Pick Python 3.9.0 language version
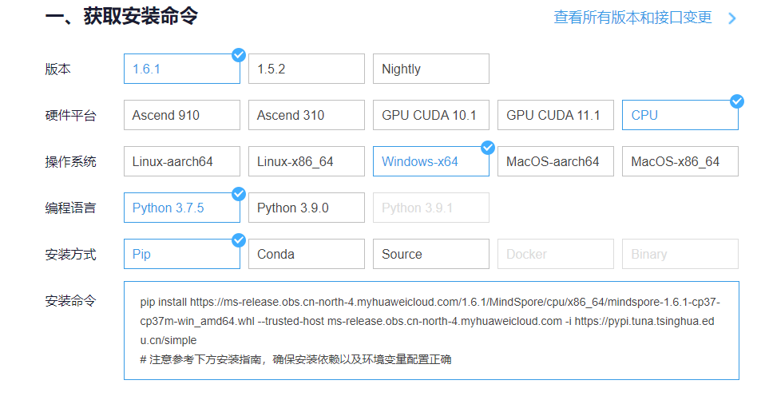Viewport: 761px width, 396px height. [307, 208]
